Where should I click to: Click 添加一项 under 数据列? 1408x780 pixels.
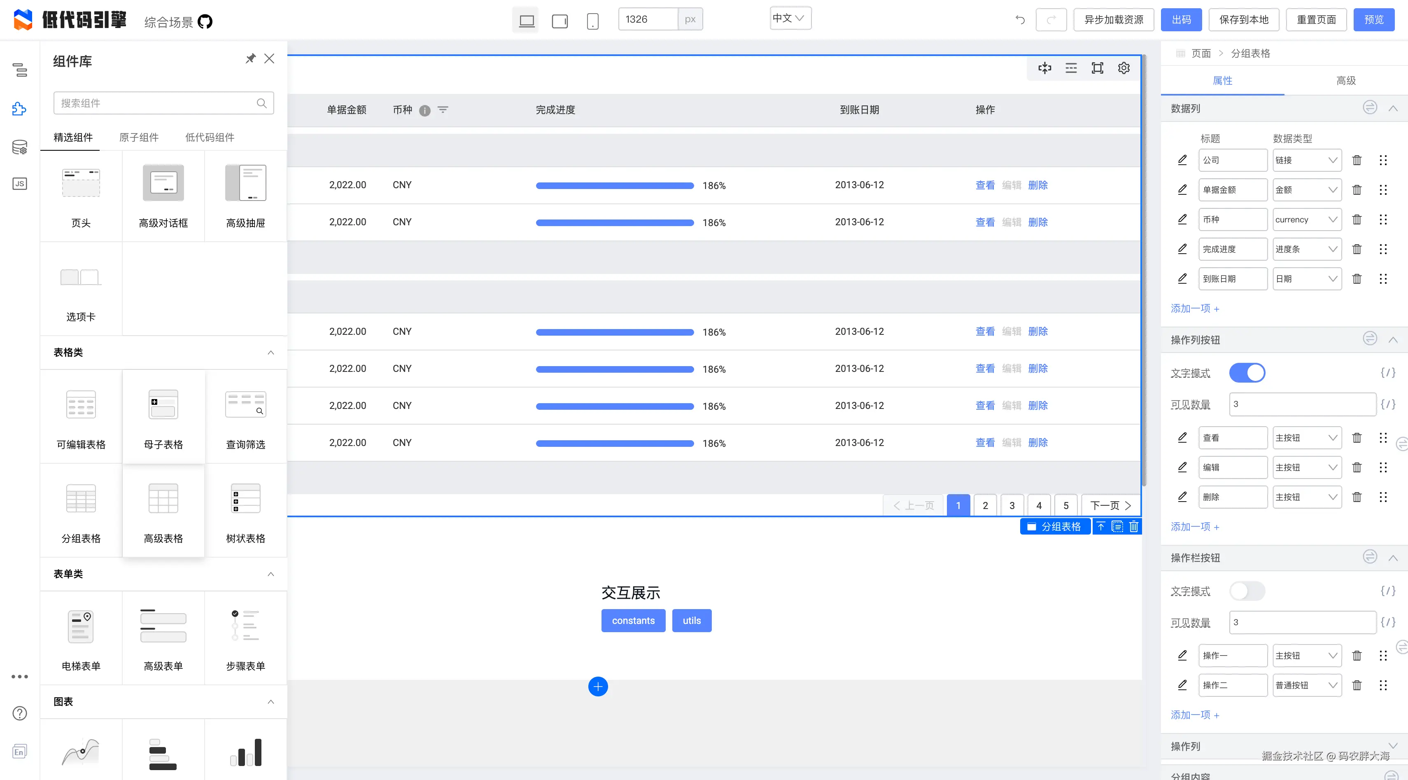(1195, 309)
